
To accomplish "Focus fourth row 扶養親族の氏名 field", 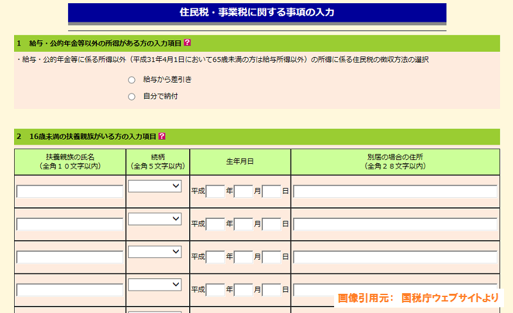I will (70, 290).
